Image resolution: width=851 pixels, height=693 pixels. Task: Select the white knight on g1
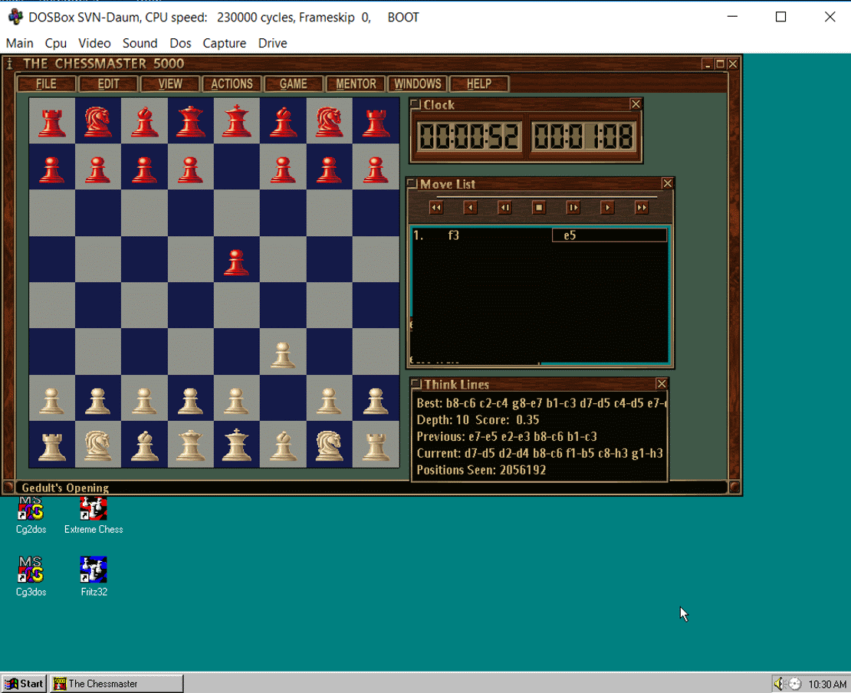pos(329,445)
